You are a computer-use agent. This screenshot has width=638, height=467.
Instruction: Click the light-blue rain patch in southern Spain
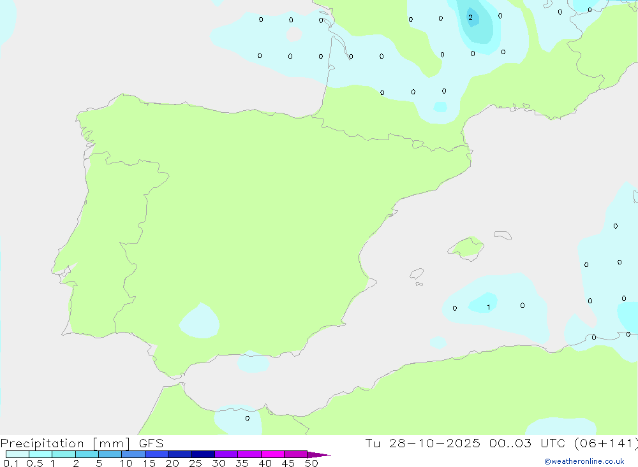coord(199,321)
